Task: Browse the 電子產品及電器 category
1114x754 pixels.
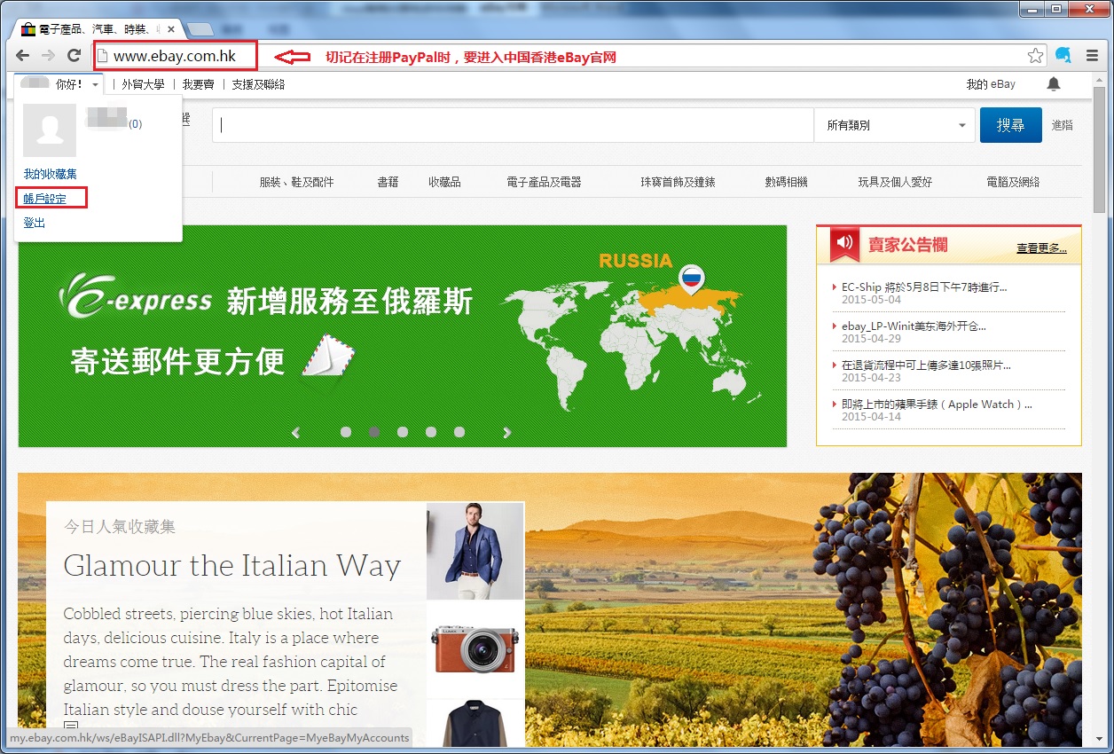Action: coord(544,182)
